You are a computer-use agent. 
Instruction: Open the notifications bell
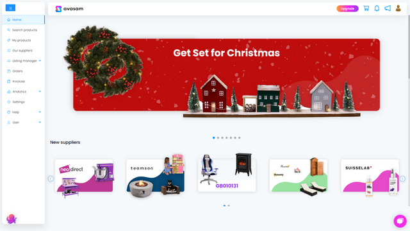pos(377,8)
